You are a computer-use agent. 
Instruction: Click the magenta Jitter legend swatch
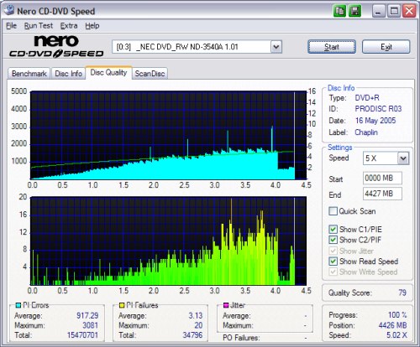226,305
